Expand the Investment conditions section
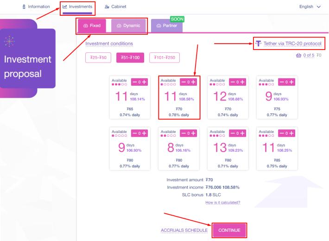The width and height of the screenshot is (329, 241). 109,44
